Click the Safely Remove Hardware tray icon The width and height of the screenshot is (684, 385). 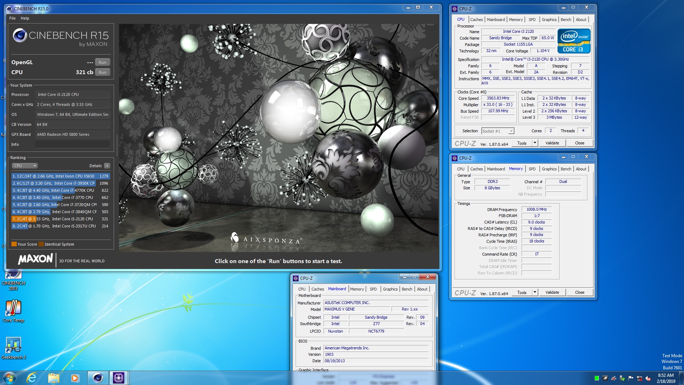coord(622,378)
